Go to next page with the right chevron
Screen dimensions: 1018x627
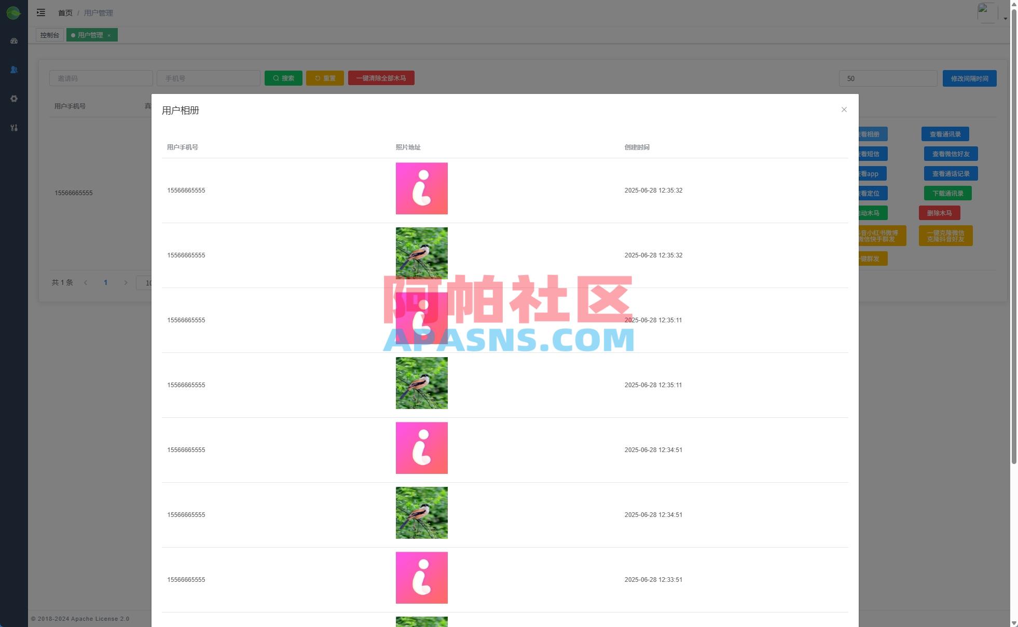coord(126,282)
